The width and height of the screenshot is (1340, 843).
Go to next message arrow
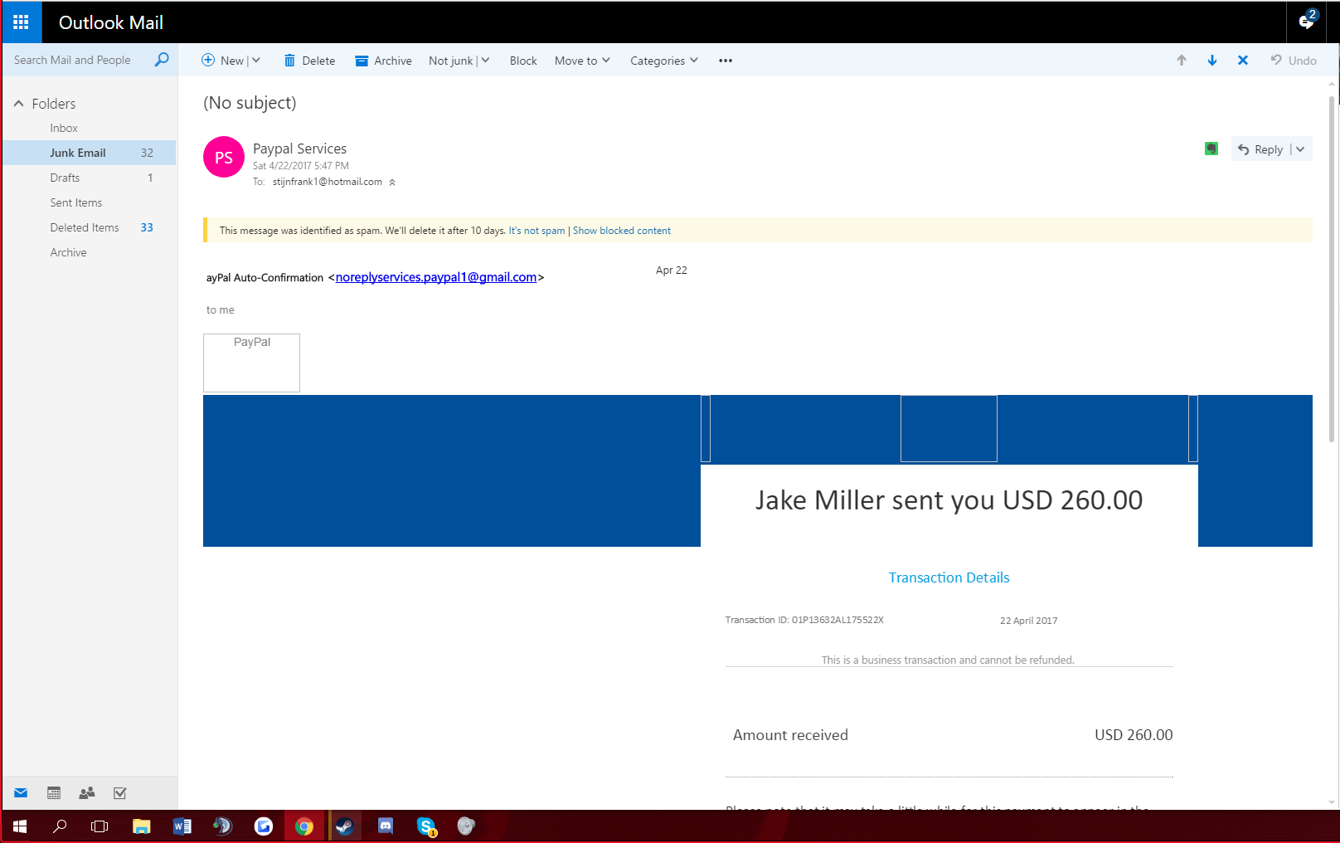click(1212, 60)
